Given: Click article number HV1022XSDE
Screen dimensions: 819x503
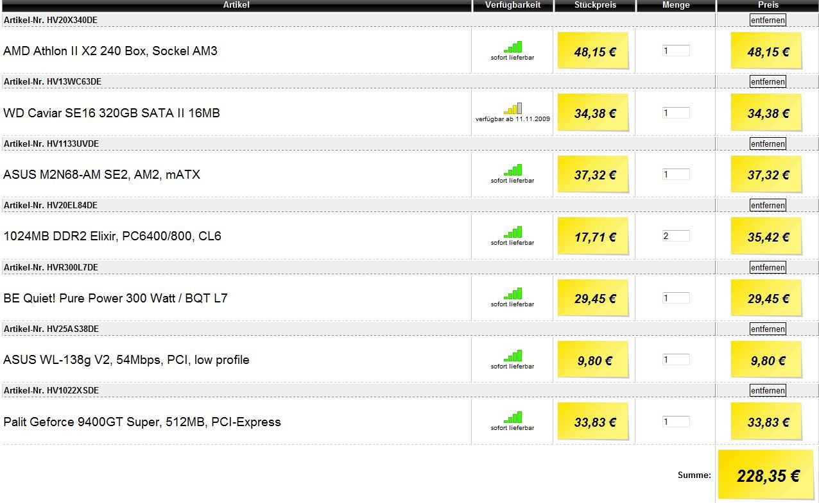Looking at the screenshot, I should coord(73,390).
